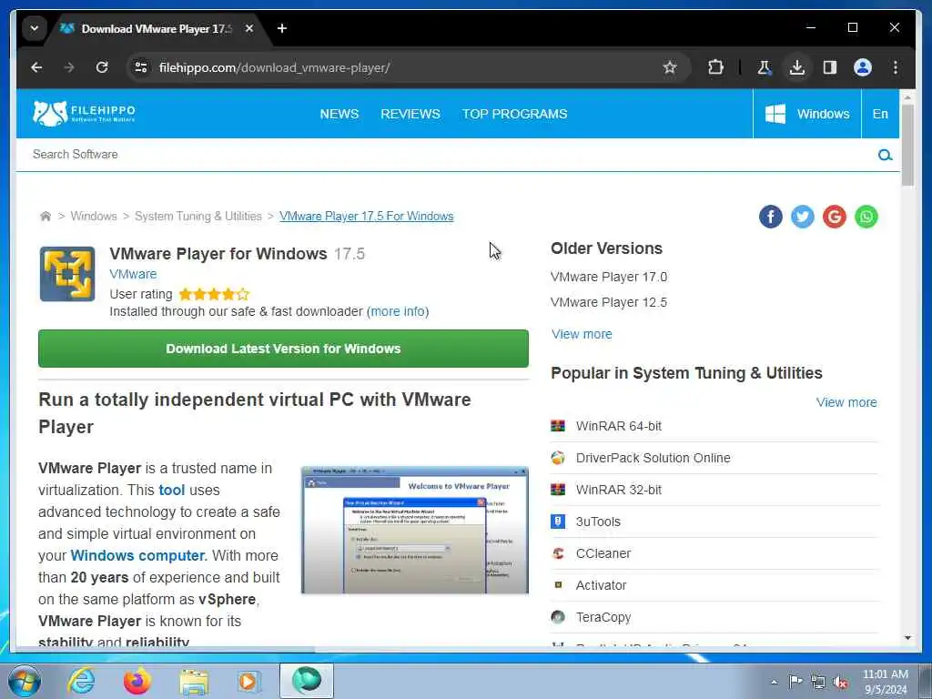The image size is (932, 699).
Task: Close the Download VMware Player tab
Action: 249,28
